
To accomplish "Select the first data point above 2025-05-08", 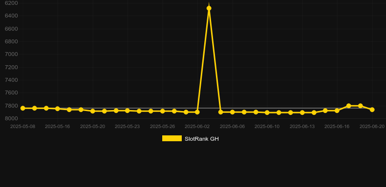I will coord(23,108).
